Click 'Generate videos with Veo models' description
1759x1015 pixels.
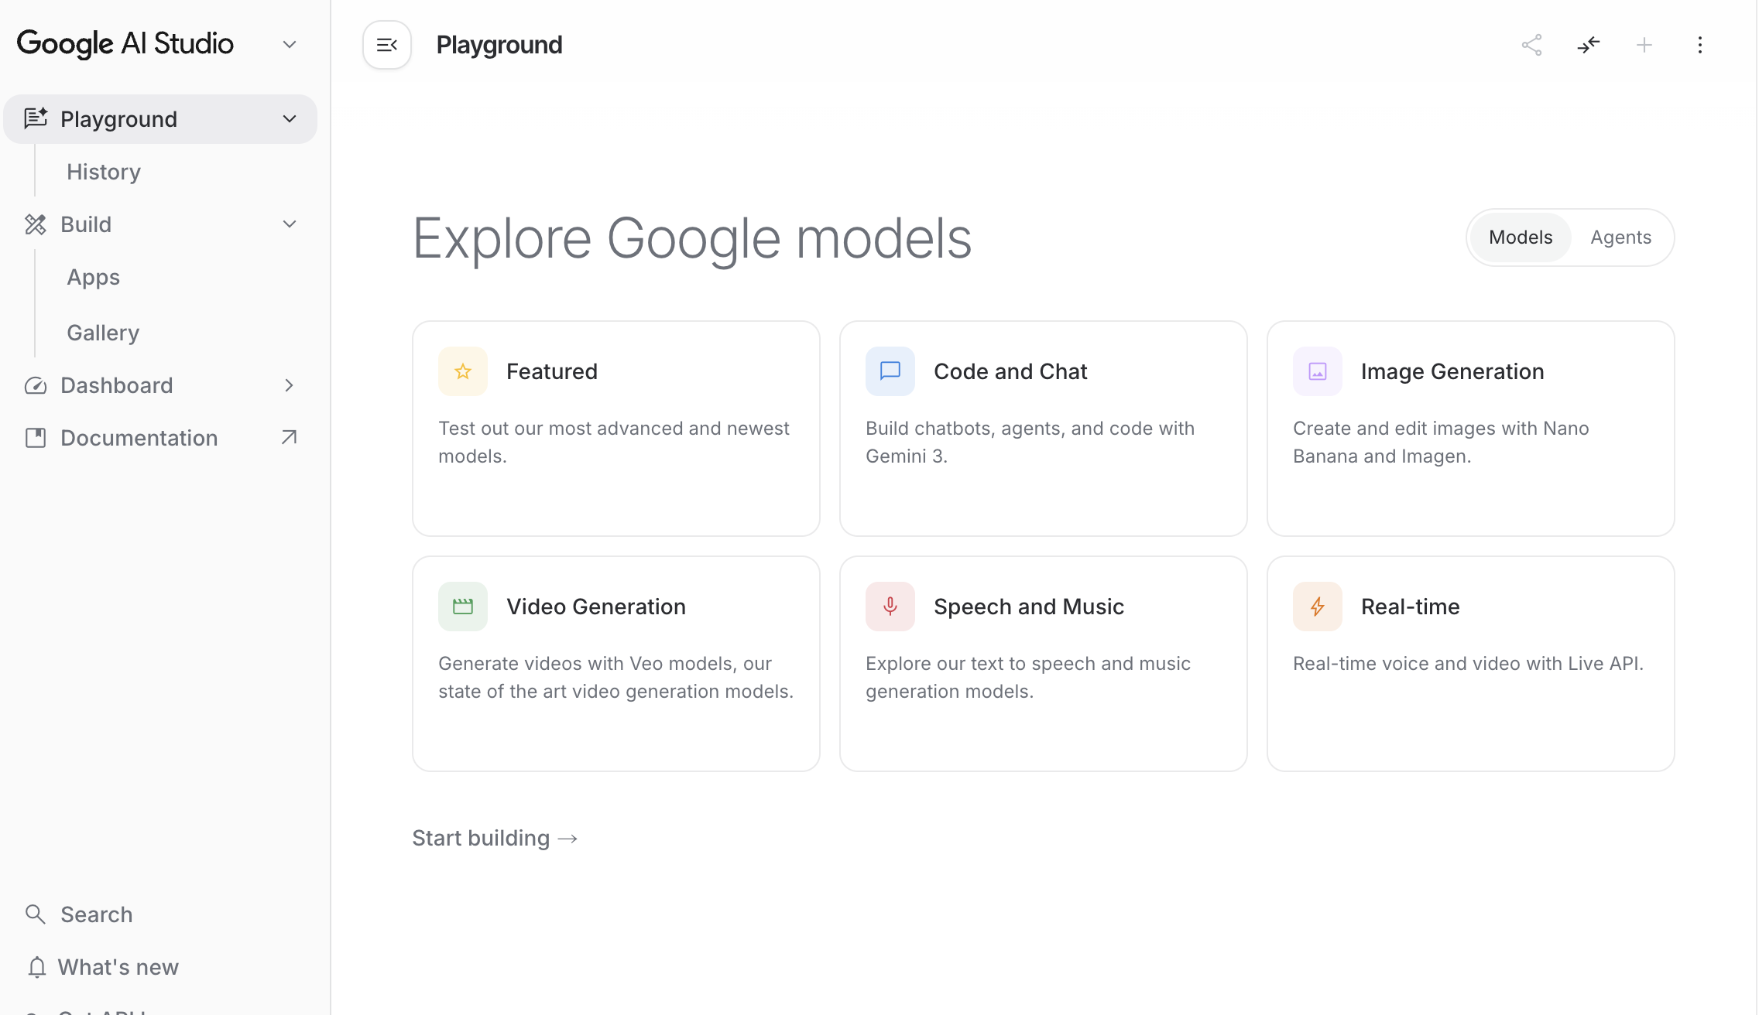616,678
